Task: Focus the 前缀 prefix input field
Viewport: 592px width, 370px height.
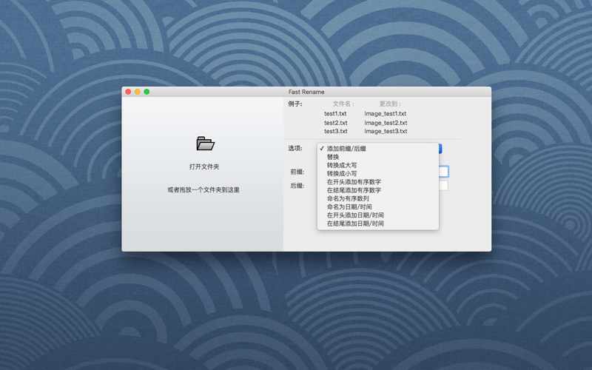Action: 443,172
